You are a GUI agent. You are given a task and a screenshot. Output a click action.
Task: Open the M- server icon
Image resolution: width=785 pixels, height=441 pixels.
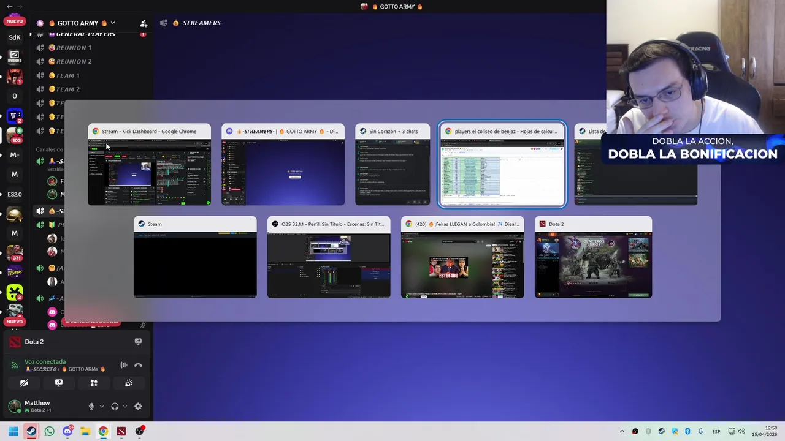click(15, 155)
